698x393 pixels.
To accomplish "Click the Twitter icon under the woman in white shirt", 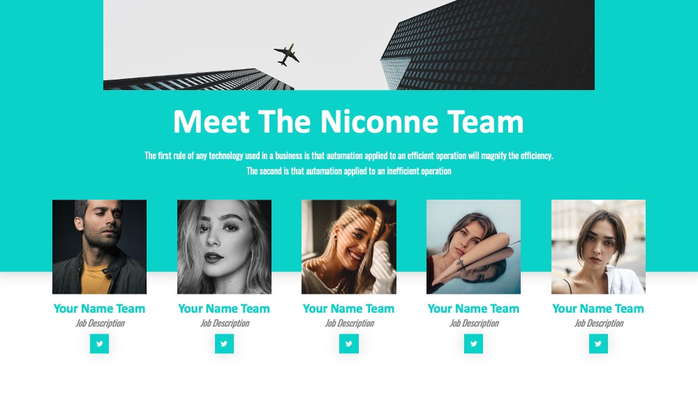I will (598, 343).
